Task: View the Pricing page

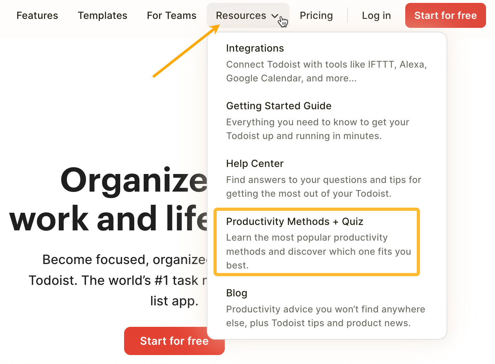Action: pyautogui.click(x=316, y=15)
